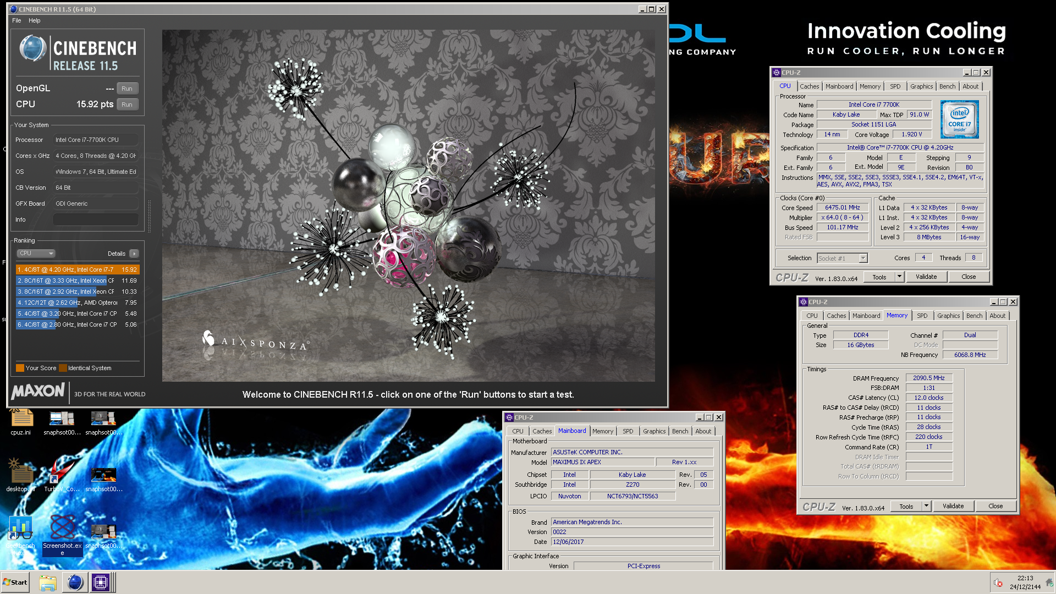Screen dimensions: 1056x594
Task: Click the orange Your Score legend swatch
Action: pos(20,368)
